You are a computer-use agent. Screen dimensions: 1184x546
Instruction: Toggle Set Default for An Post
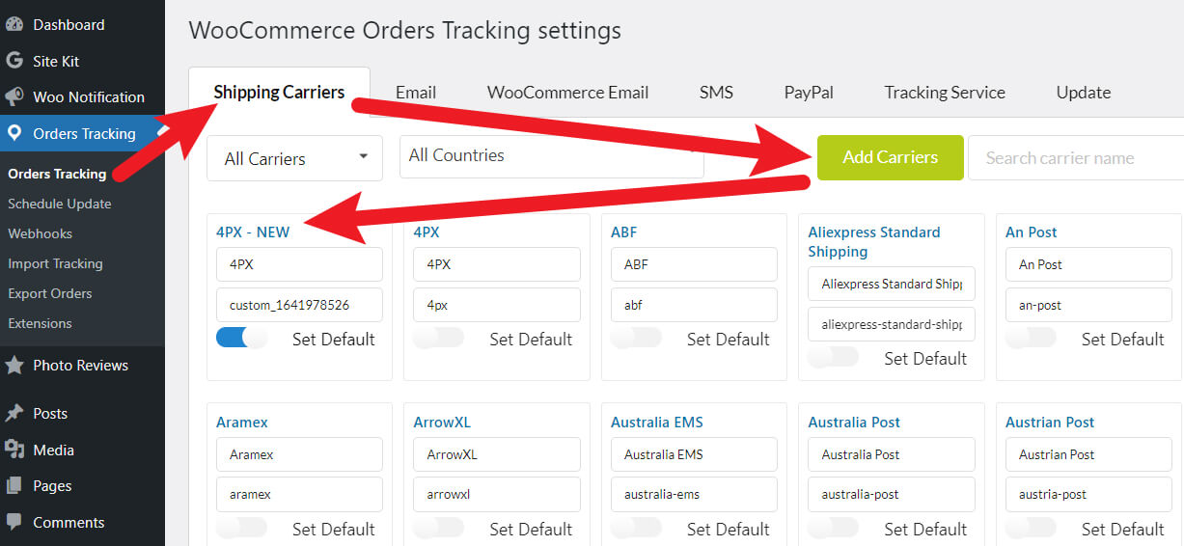pyautogui.click(x=1031, y=338)
